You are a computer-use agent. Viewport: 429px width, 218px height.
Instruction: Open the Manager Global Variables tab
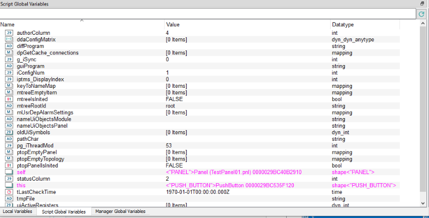(x=120, y=211)
